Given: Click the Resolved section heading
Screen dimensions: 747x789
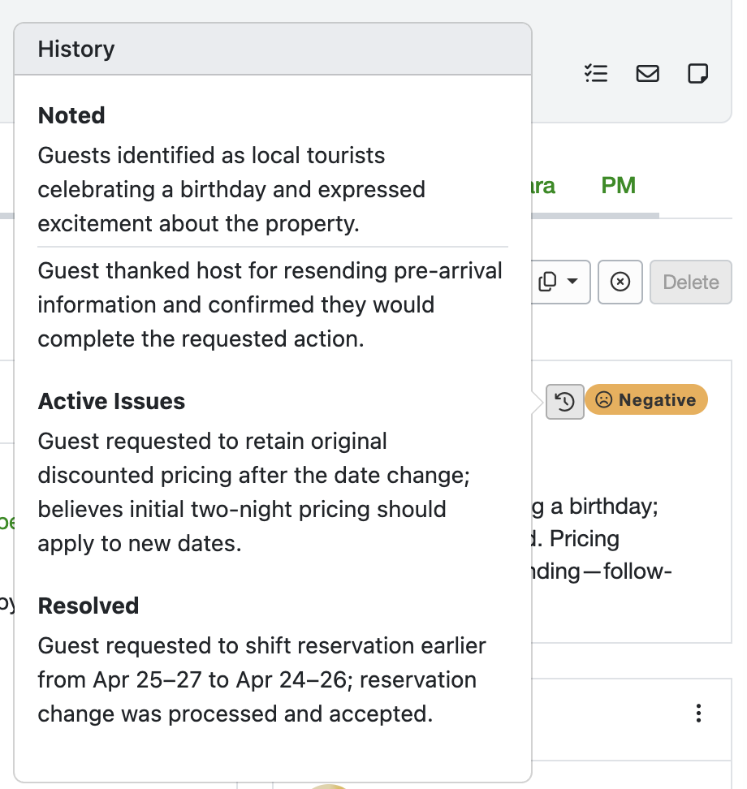Looking at the screenshot, I should 89,606.
